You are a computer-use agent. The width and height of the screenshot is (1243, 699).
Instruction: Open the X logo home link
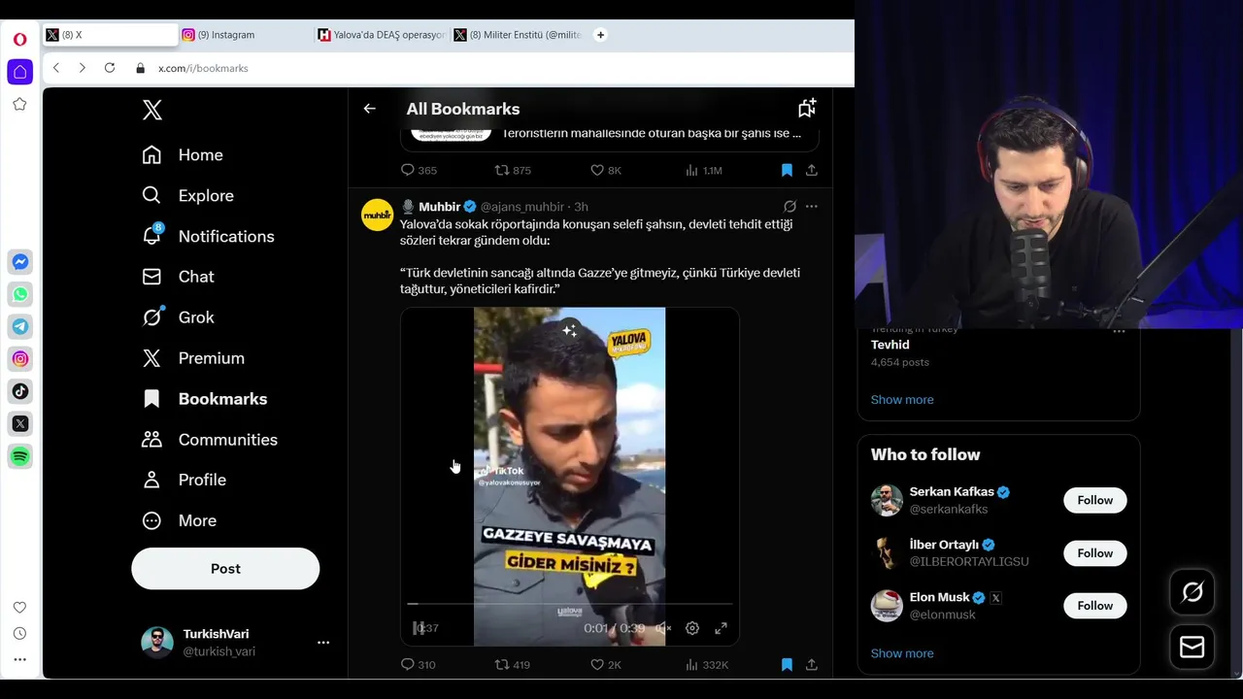coord(151,110)
